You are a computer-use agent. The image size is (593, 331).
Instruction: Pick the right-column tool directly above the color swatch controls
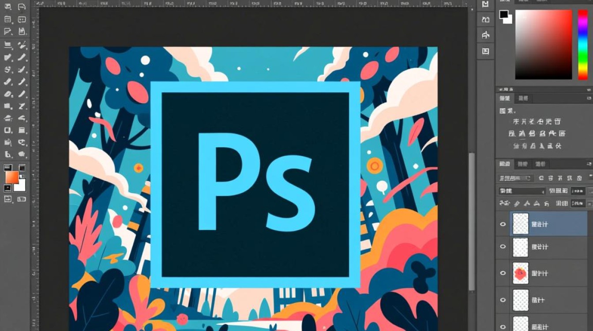[x=22, y=154]
